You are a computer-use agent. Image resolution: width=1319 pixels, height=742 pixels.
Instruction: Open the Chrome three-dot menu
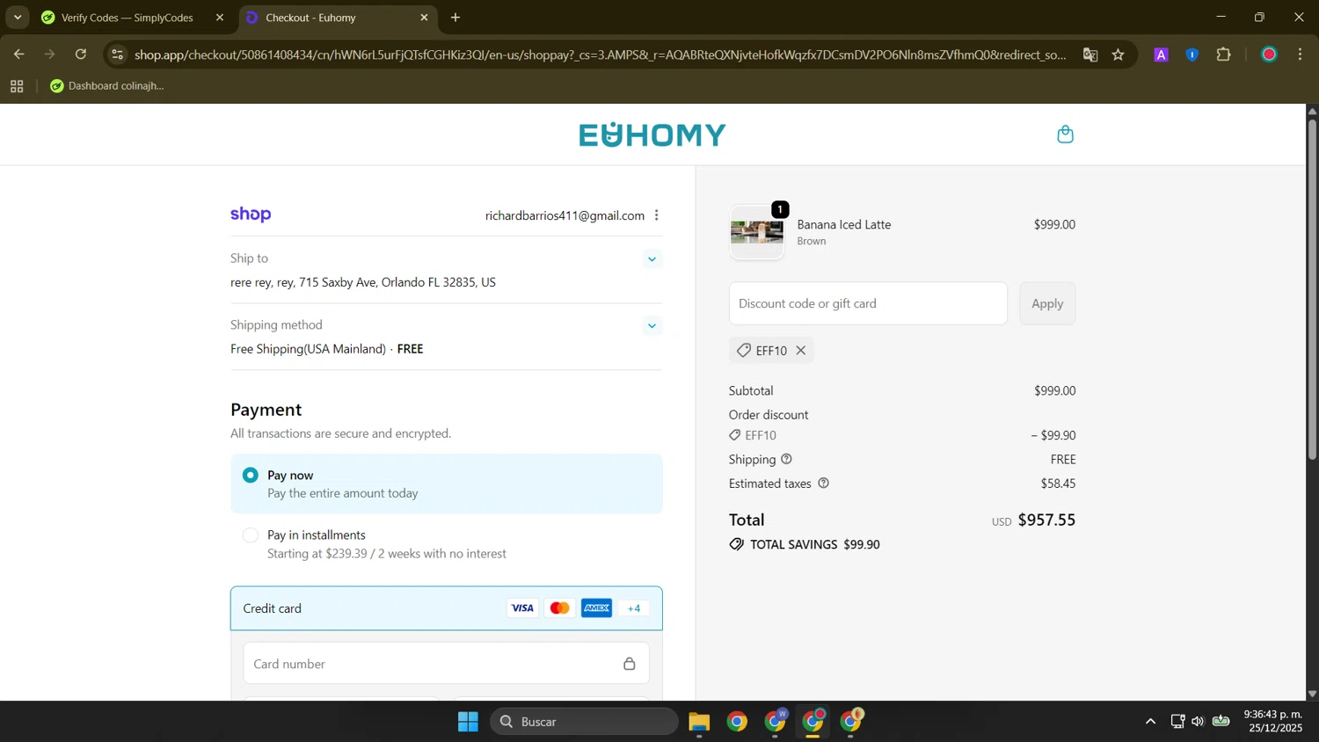coord(1300,55)
